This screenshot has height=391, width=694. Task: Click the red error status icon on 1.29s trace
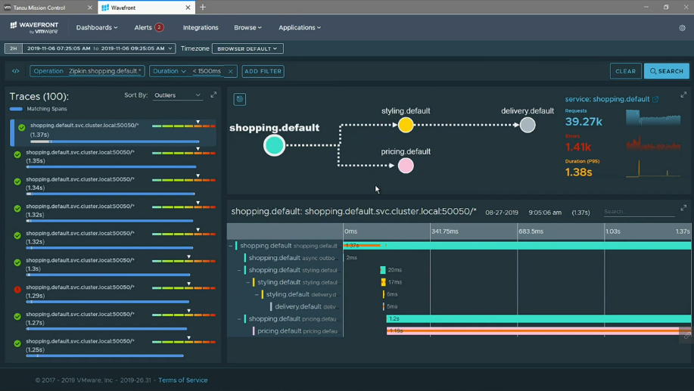tap(17, 290)
